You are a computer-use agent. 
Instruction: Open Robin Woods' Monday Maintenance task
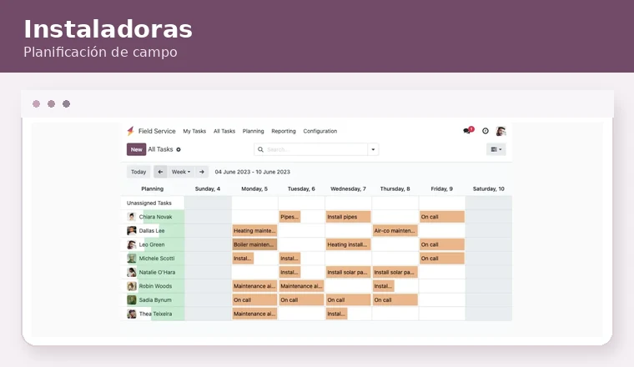pyautogui.click(x=254, y=286)
